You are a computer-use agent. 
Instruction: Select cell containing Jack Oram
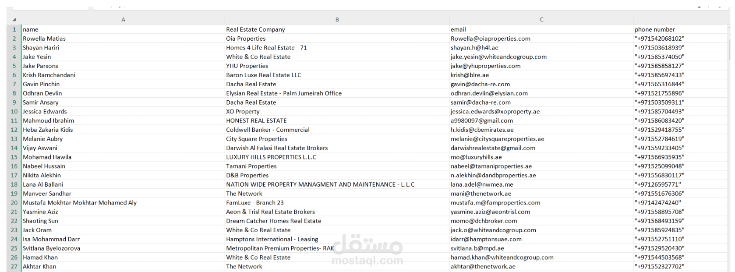[123, 230]
